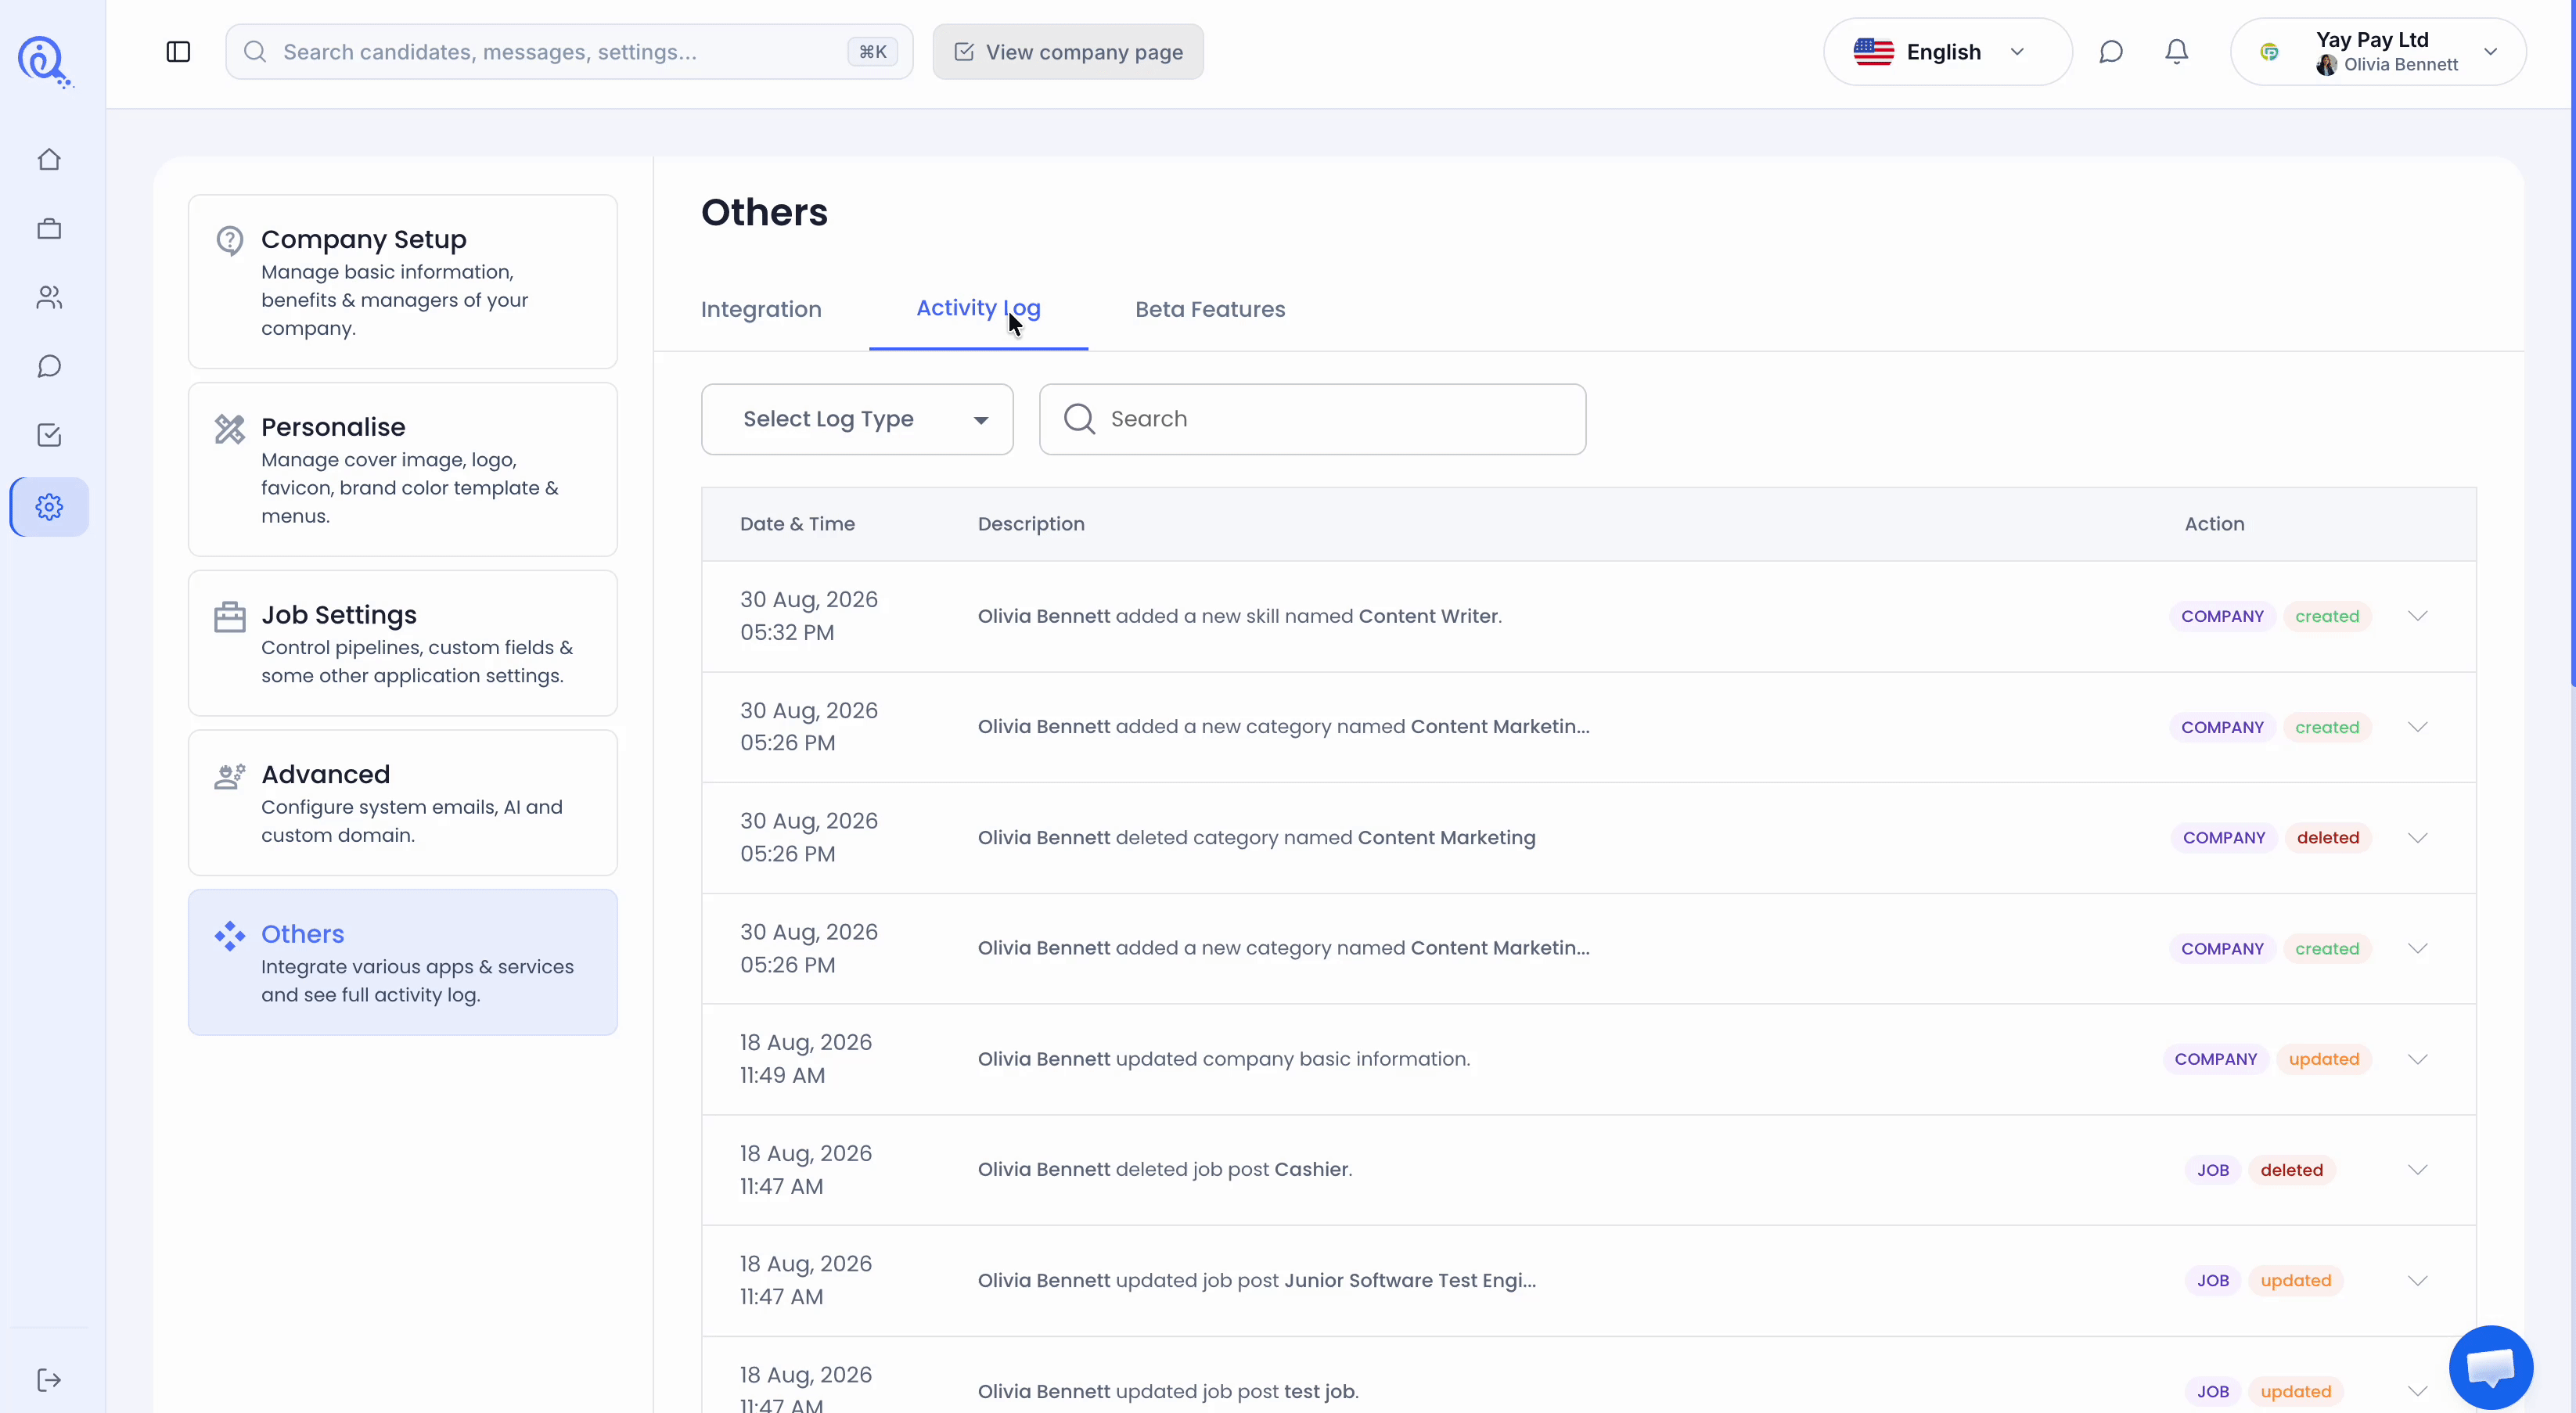Click the app logo in sidebar

pyautogui.click(x=45, y=62)
